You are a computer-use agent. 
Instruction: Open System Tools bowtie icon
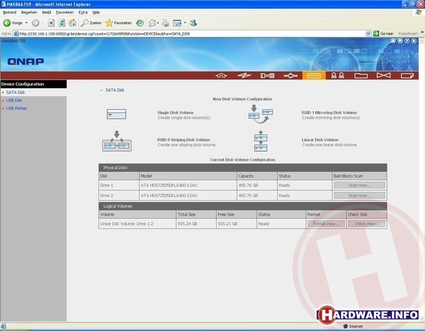384,76
